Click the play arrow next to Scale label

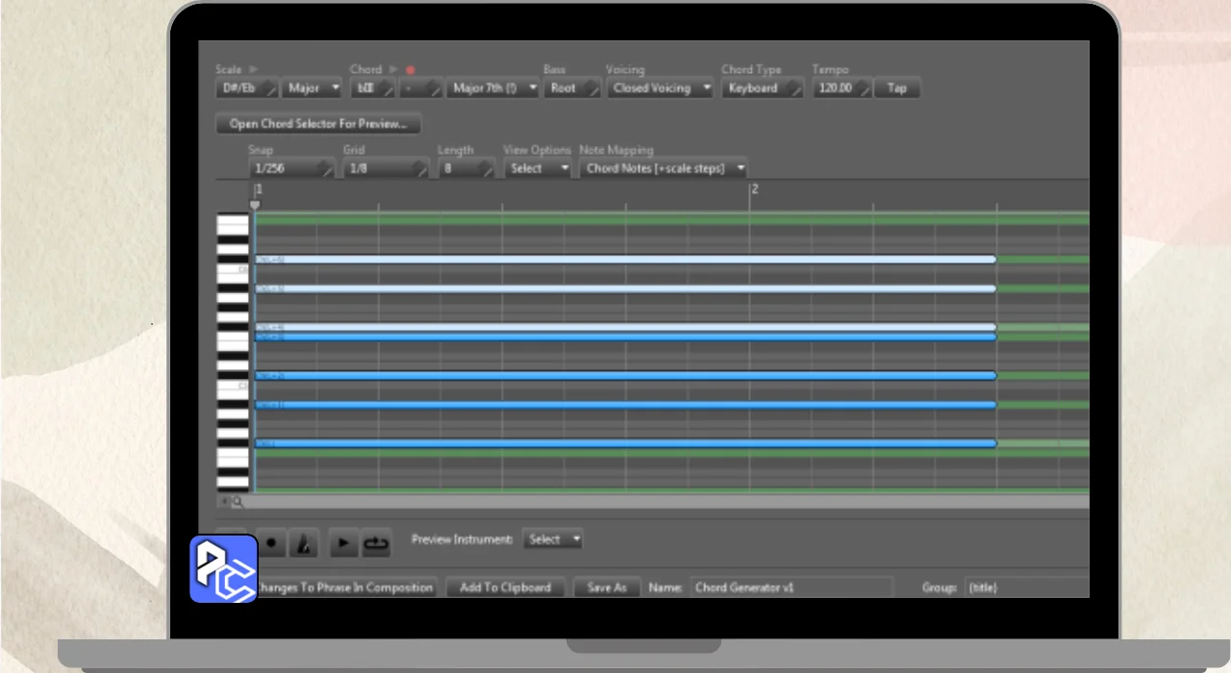[x=254, y=69]
